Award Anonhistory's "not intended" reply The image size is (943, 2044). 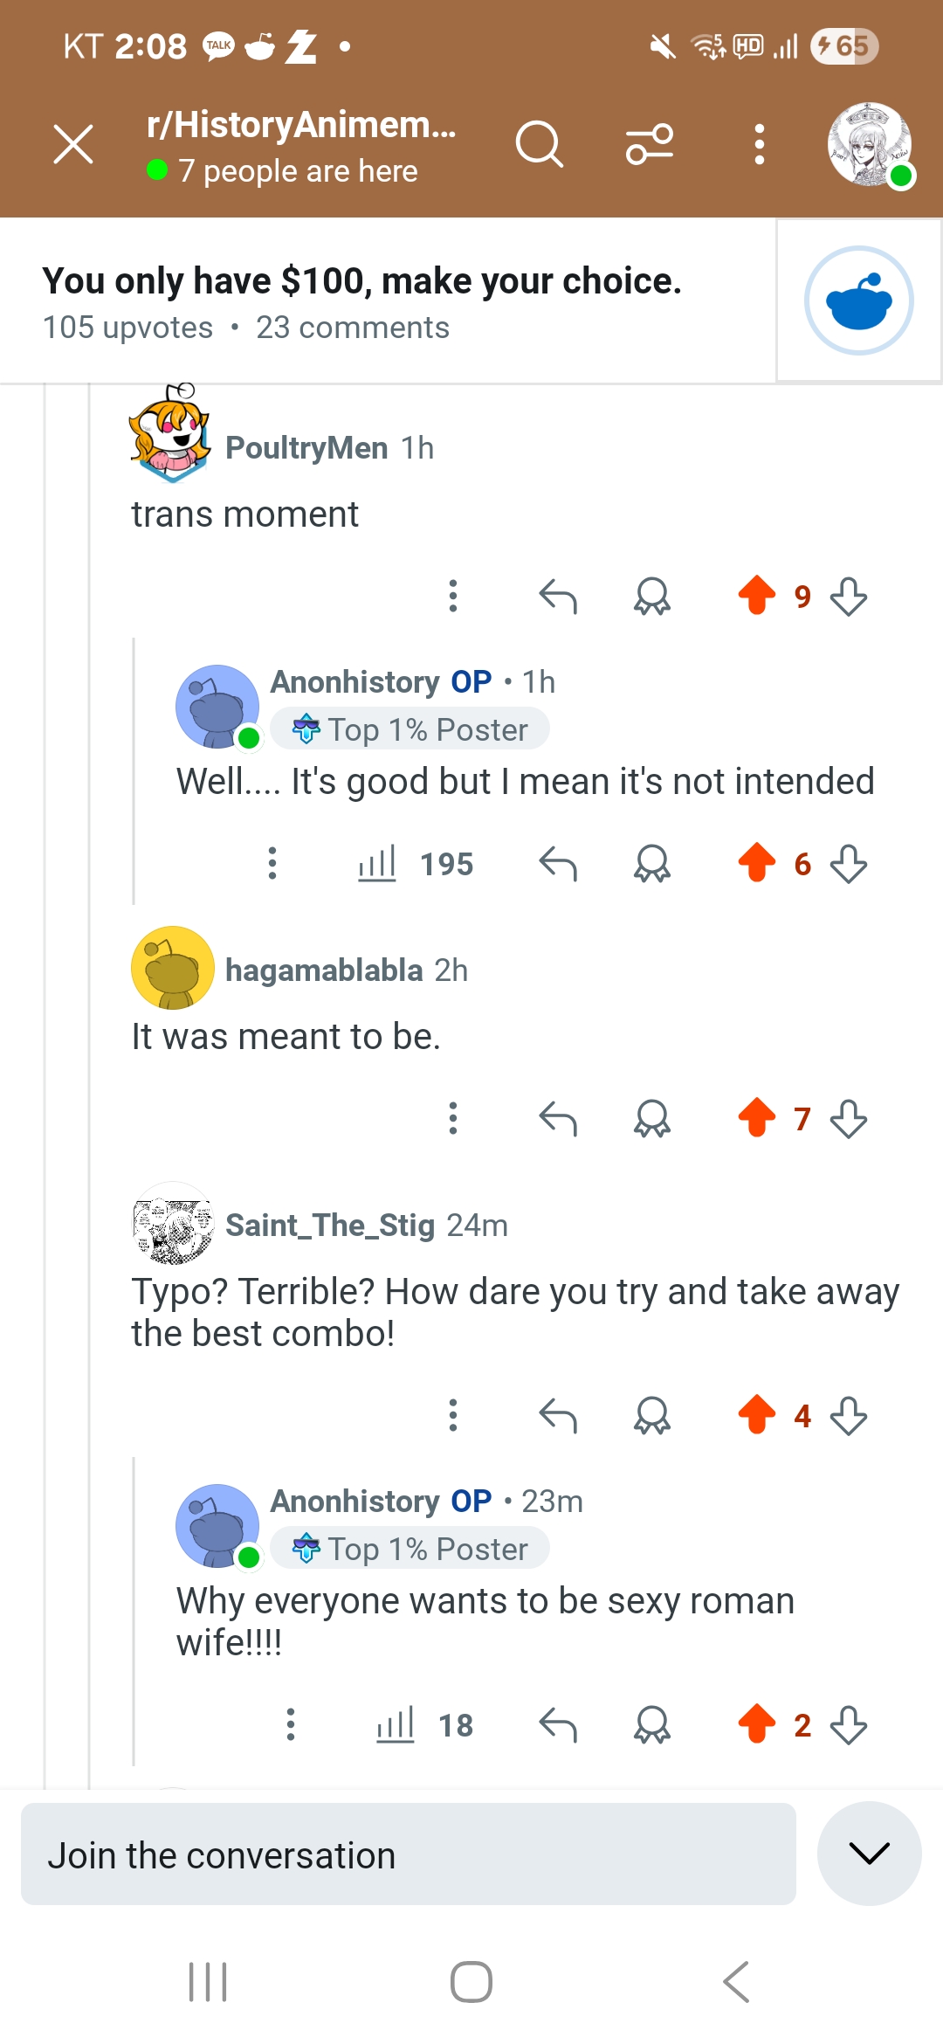[651, 864]
